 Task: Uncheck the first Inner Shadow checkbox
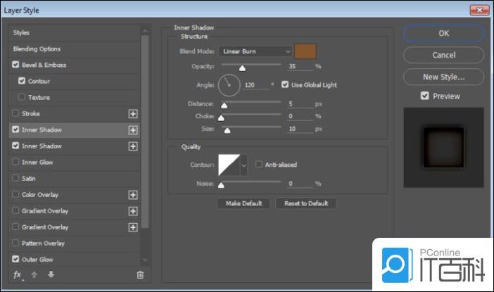15,129
